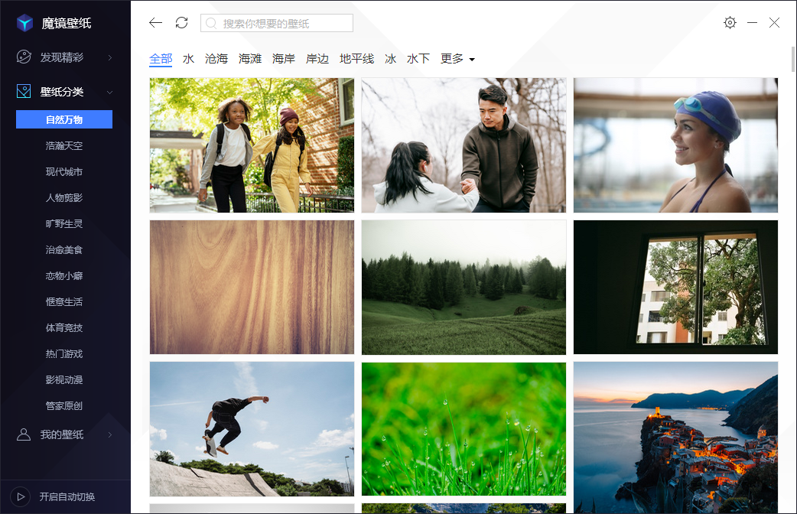Expand the 更多 tag dropdown
The width and height of the screenshot is (797, 514).
click(x=458, y=59)
